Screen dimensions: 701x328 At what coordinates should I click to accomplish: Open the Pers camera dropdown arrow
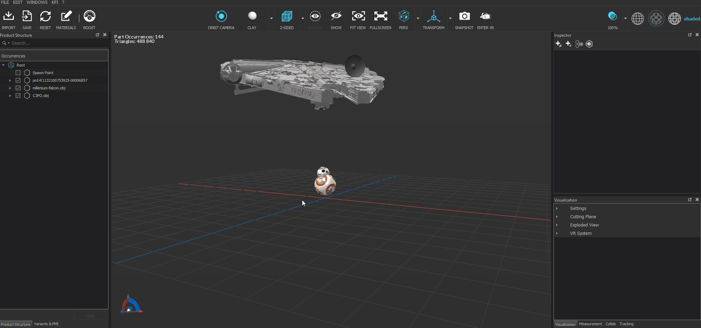click(x=418, y=18)
